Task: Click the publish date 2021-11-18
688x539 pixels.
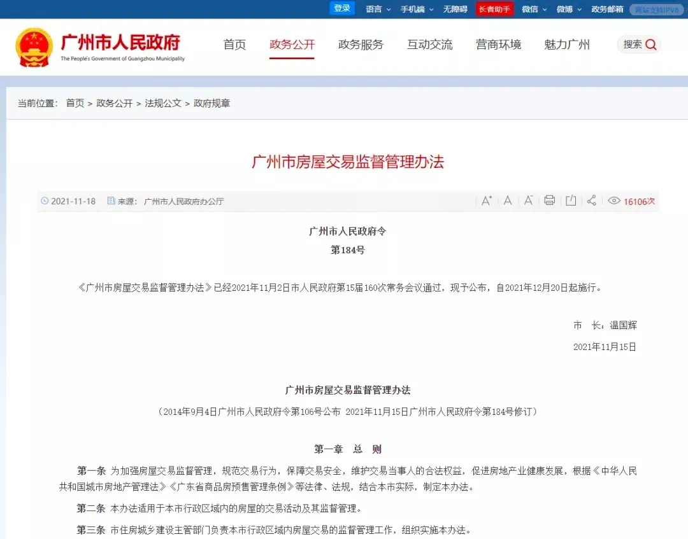Action: (73, 201)
